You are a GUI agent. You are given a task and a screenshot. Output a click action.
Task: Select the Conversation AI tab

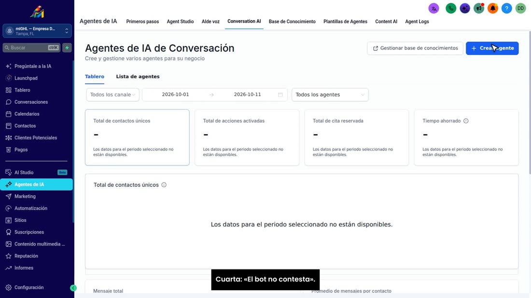point(244,21)
